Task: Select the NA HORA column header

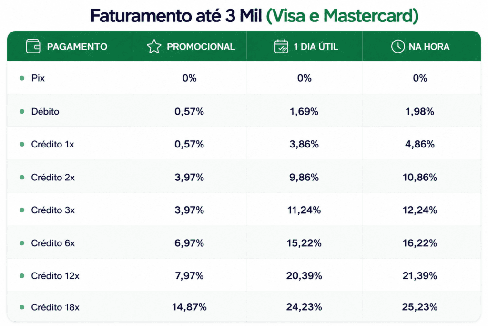Action: click(x=422, y=46)
